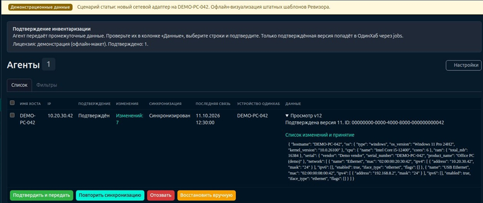Viewport: 483px width, 203px height.
Task: Click the JSON inventory data block
Action: point(381,161)
